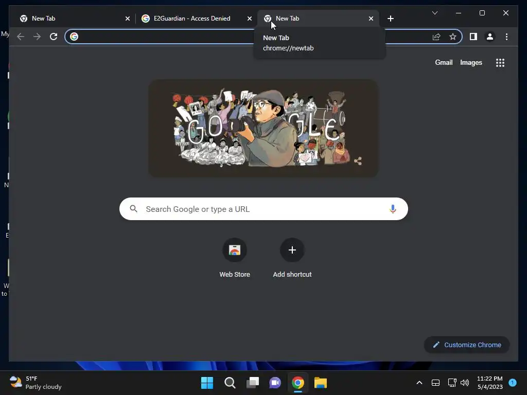Click the touch keyboard tray icon

click(x=435, y=383)
